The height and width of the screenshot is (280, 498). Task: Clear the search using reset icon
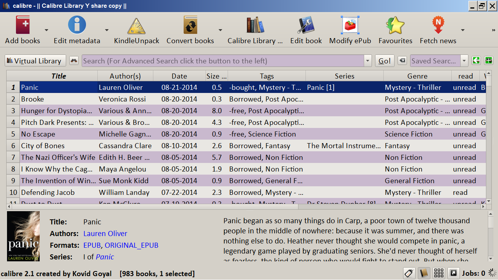point(402,61)
